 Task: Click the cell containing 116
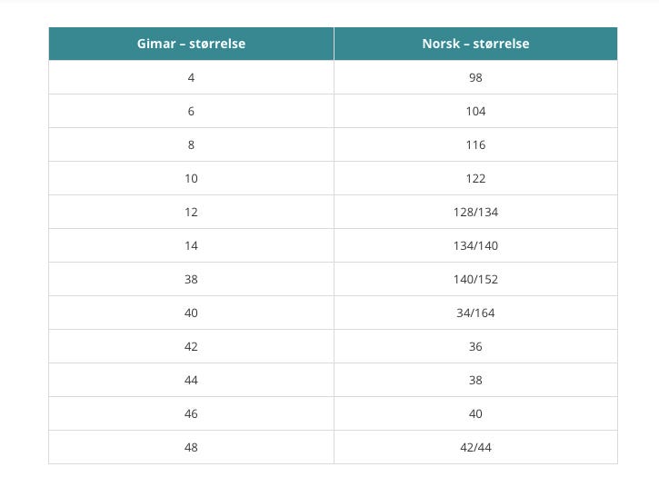(x=475, y=144)
